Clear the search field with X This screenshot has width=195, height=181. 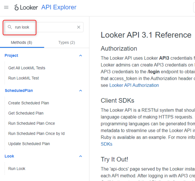tap(79, 27)
